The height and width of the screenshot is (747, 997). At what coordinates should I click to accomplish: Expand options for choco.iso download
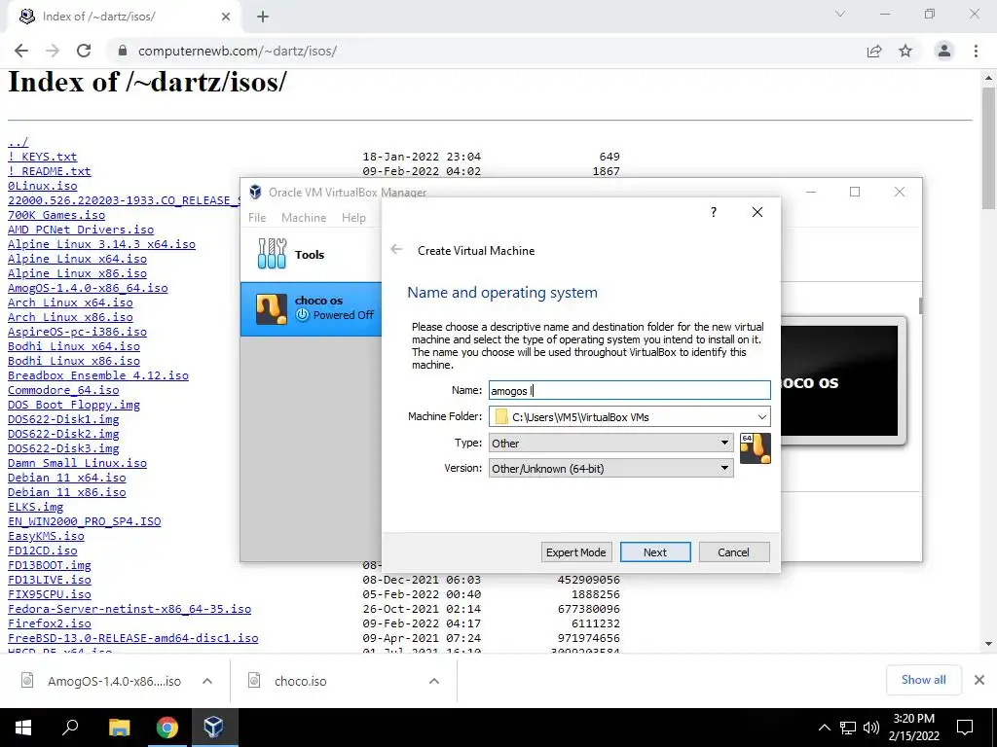tap(434, 681)
